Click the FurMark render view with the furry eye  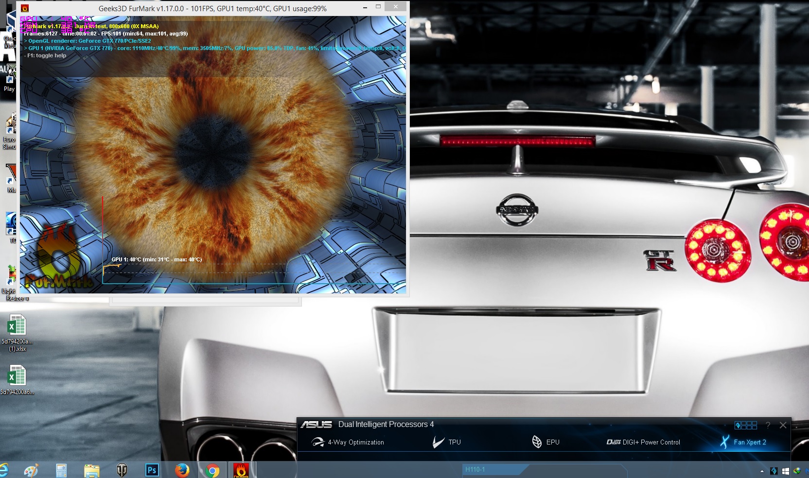pyautogui.click(x=213, y=154)
